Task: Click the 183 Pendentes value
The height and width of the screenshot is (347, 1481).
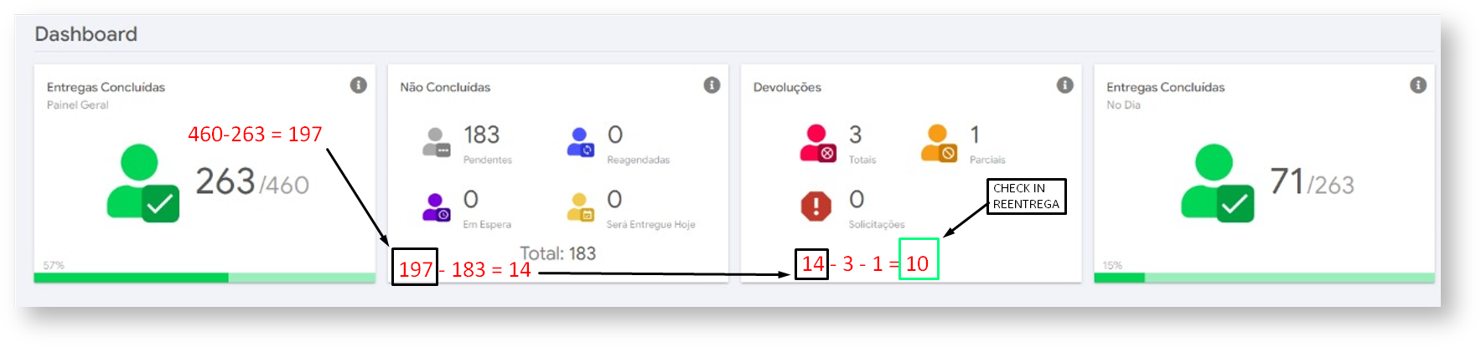Action: click(x=481, y=135)
